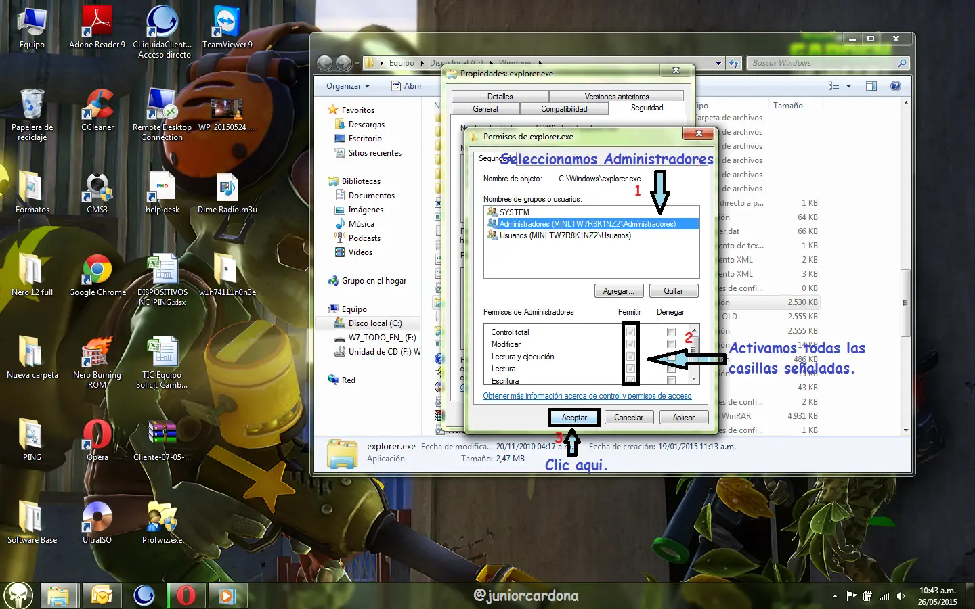Click the Opera icon in the taskbar
The height and width of the screenshot is (609, 975).
[x=186, y=595]
